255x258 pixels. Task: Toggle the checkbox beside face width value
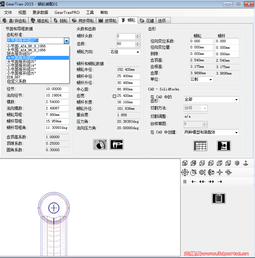114,96
